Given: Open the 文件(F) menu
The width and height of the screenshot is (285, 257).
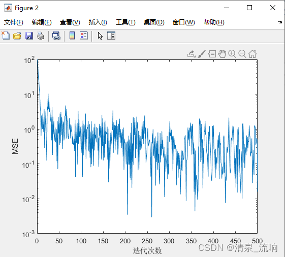Looking at the screenshot, I should click(x=13, y=22).
